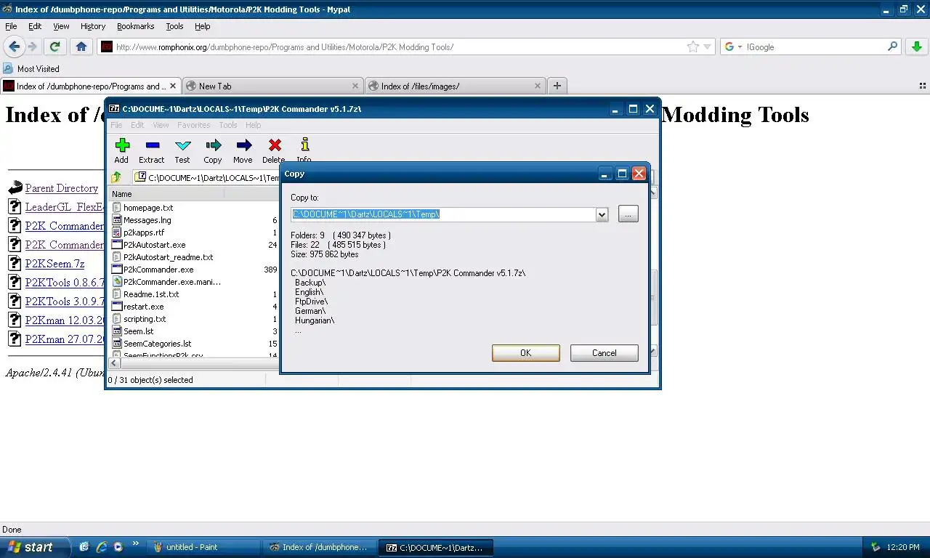Switch to untitled - Paint taskbar button
Image resolution: width=930 pixels, height=558 pixels.
pos(203,547)
